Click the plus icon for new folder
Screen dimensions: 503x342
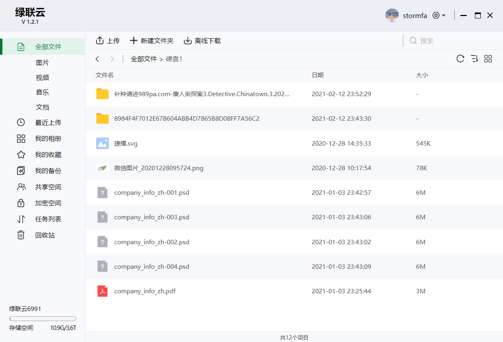[134, 41]
